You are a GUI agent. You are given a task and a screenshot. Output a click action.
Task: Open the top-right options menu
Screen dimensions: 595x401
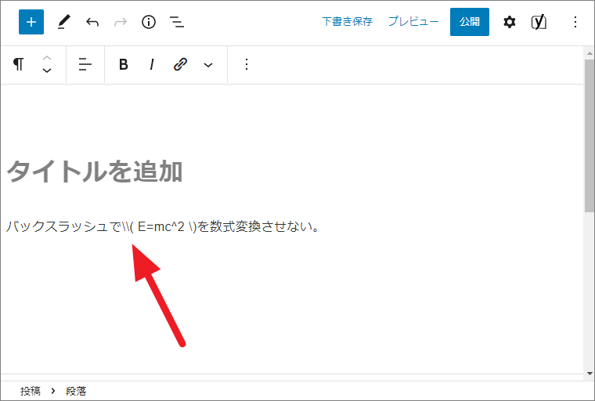pos(575,22)
